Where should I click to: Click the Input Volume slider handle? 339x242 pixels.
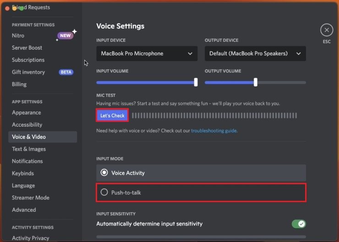click(196, 82)
